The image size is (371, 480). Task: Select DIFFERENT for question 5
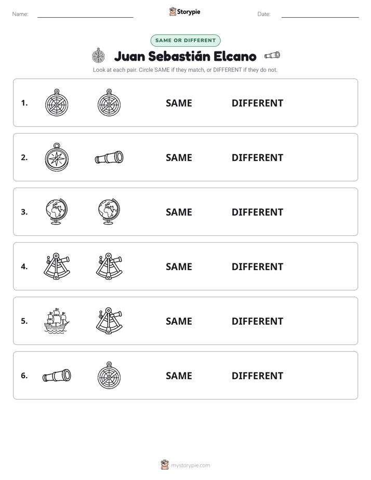(x=257, y=321)
